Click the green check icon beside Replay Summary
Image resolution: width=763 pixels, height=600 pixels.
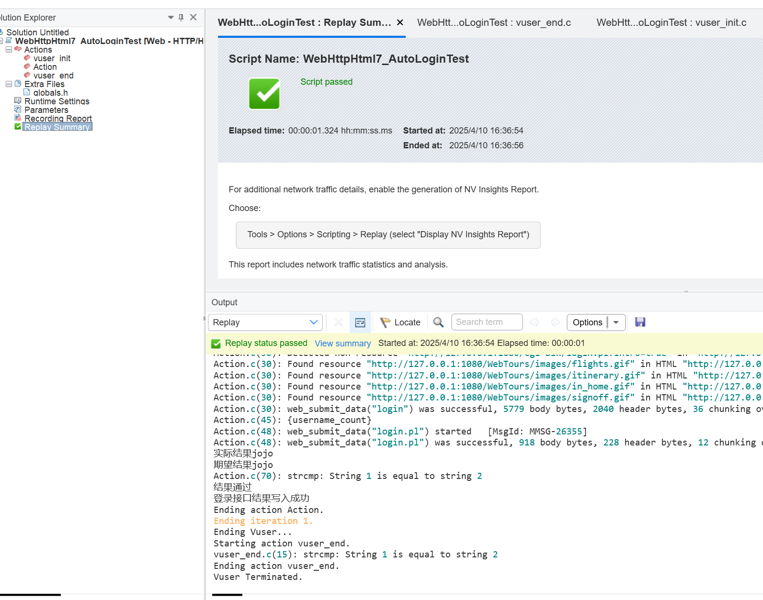[18, 127]
